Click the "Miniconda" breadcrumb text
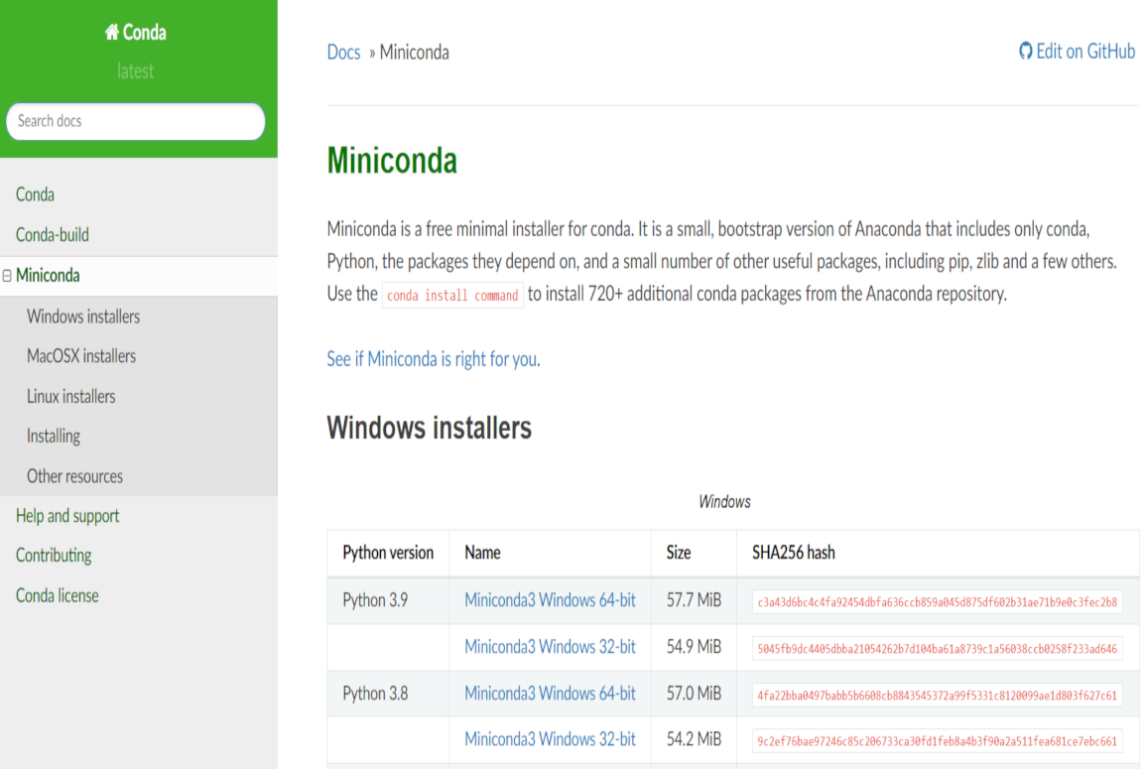The width and height of the screenshot is (1145, 769). 414,52
